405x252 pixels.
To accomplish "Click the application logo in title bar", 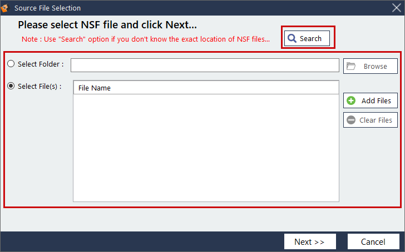I will [x=6, y=8].
